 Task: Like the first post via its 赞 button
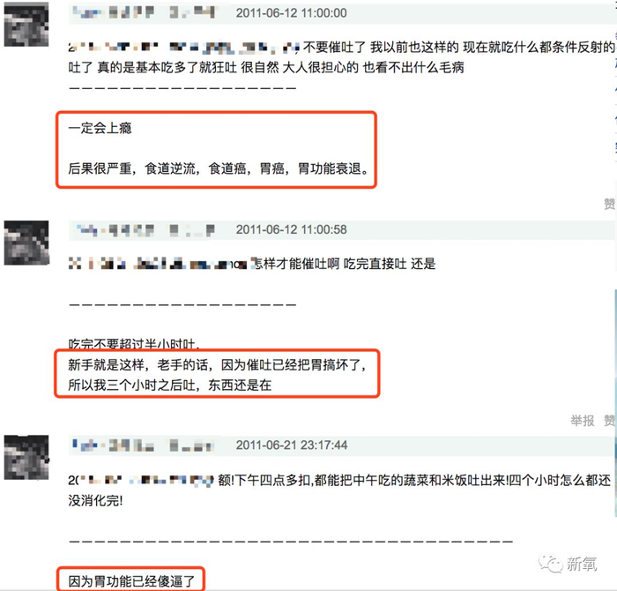click(610, 204)
